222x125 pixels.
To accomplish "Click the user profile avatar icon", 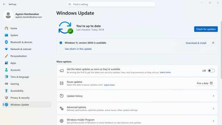I will point(8,15).
